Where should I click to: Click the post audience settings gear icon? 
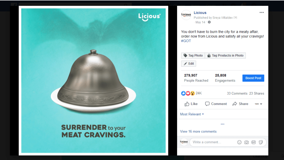point(209,22)
